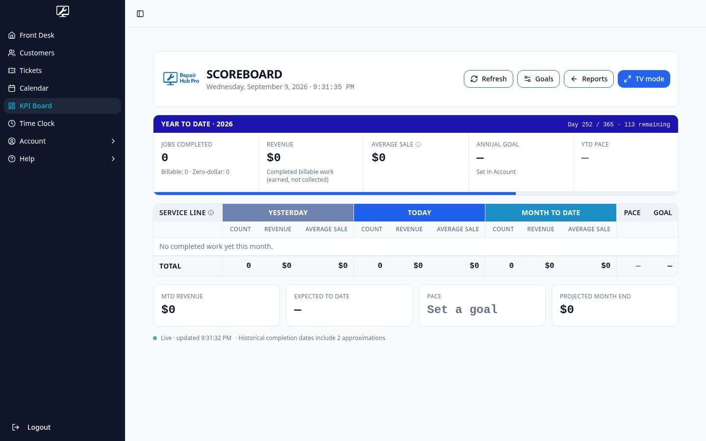Image resolution: width=706 pixels, height=441 pixels.
Task: Click the app logo in the sidebar
Action: (62, 11)
